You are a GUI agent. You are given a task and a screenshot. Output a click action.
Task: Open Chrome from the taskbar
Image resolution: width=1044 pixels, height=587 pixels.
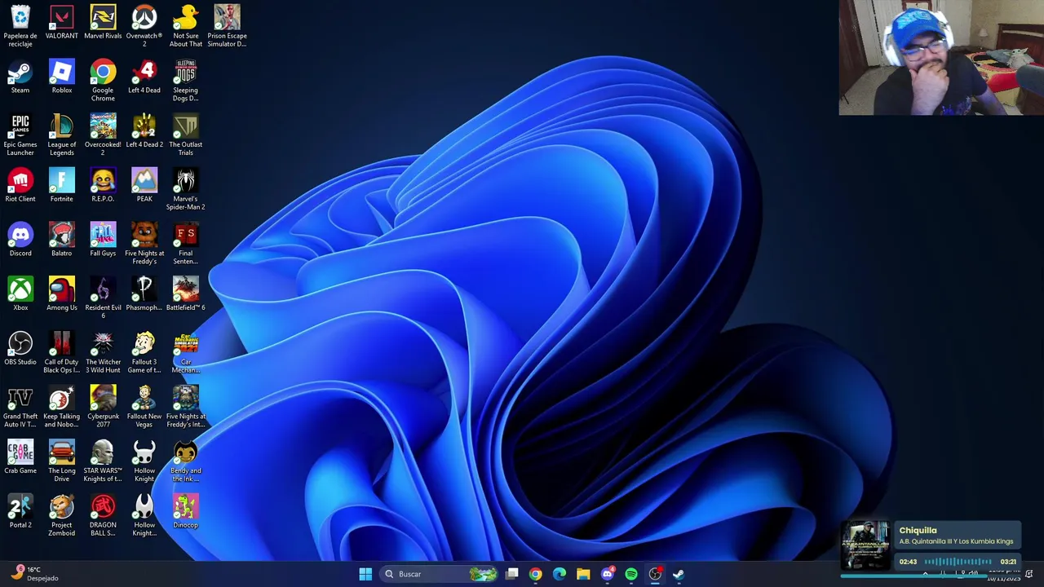point(535,574)
